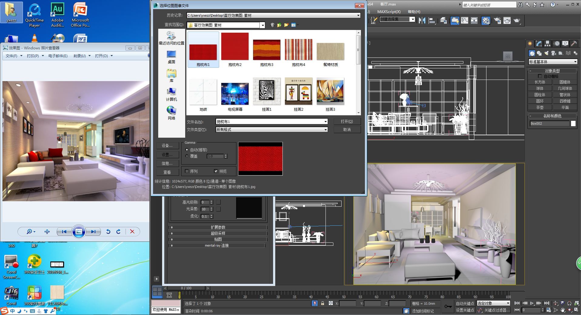Open the Layer Manager icon
This screenshot has height=315, width=581.
coord(443,21)
